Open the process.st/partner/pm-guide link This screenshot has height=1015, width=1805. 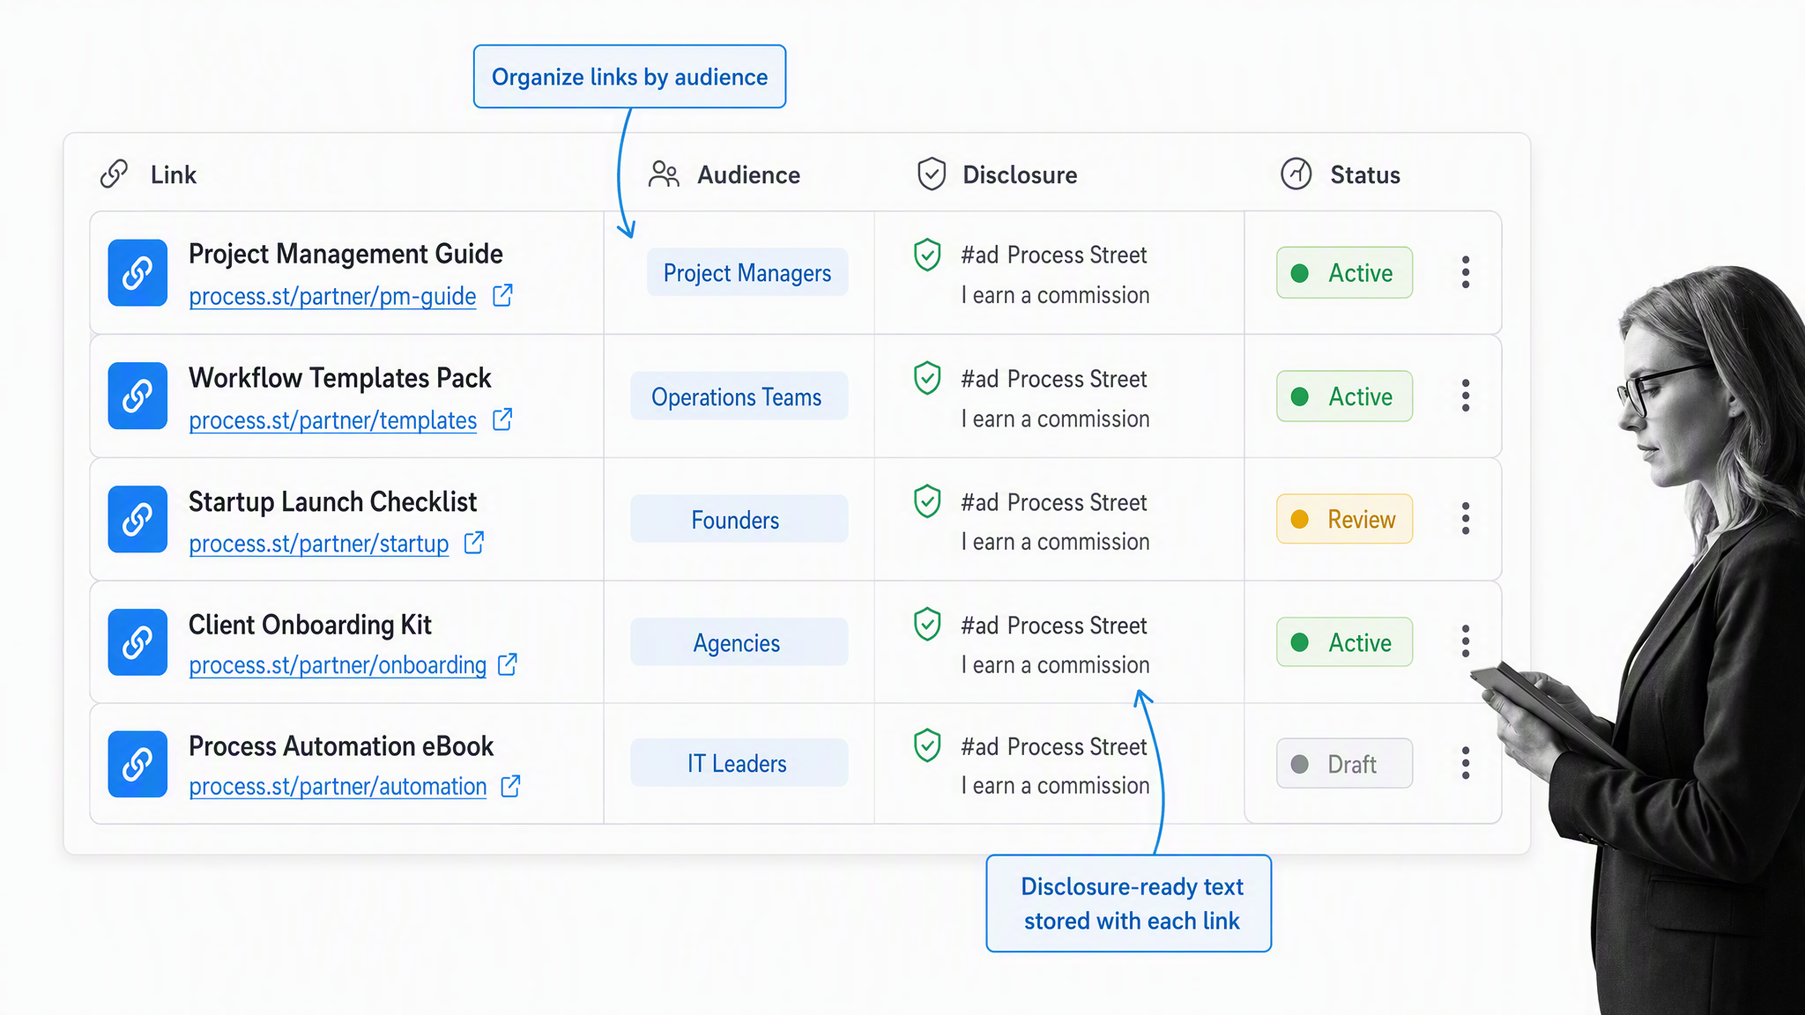(x=332, y=297)
